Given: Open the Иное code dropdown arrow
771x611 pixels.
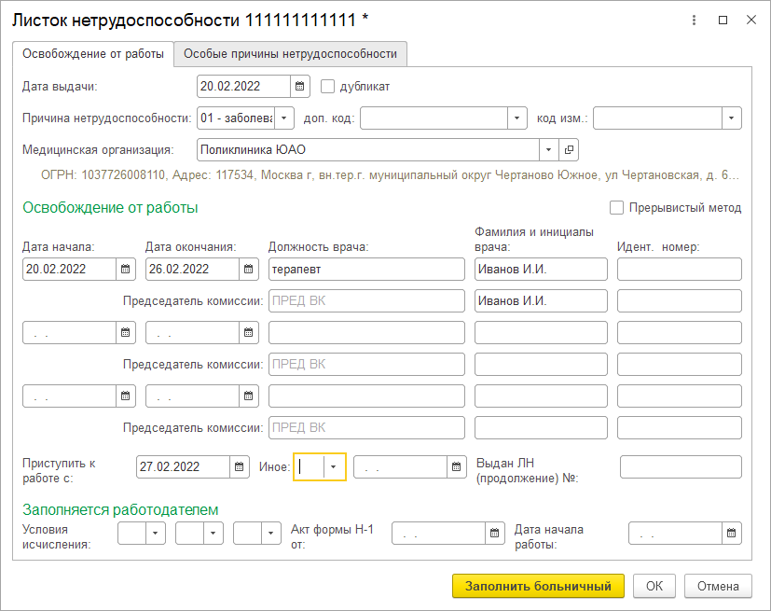Looking at the screenshot, I should point(334,466).
